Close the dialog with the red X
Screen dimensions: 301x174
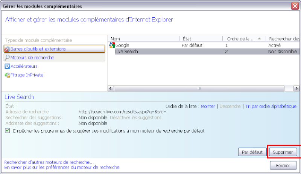click(295, 6)
